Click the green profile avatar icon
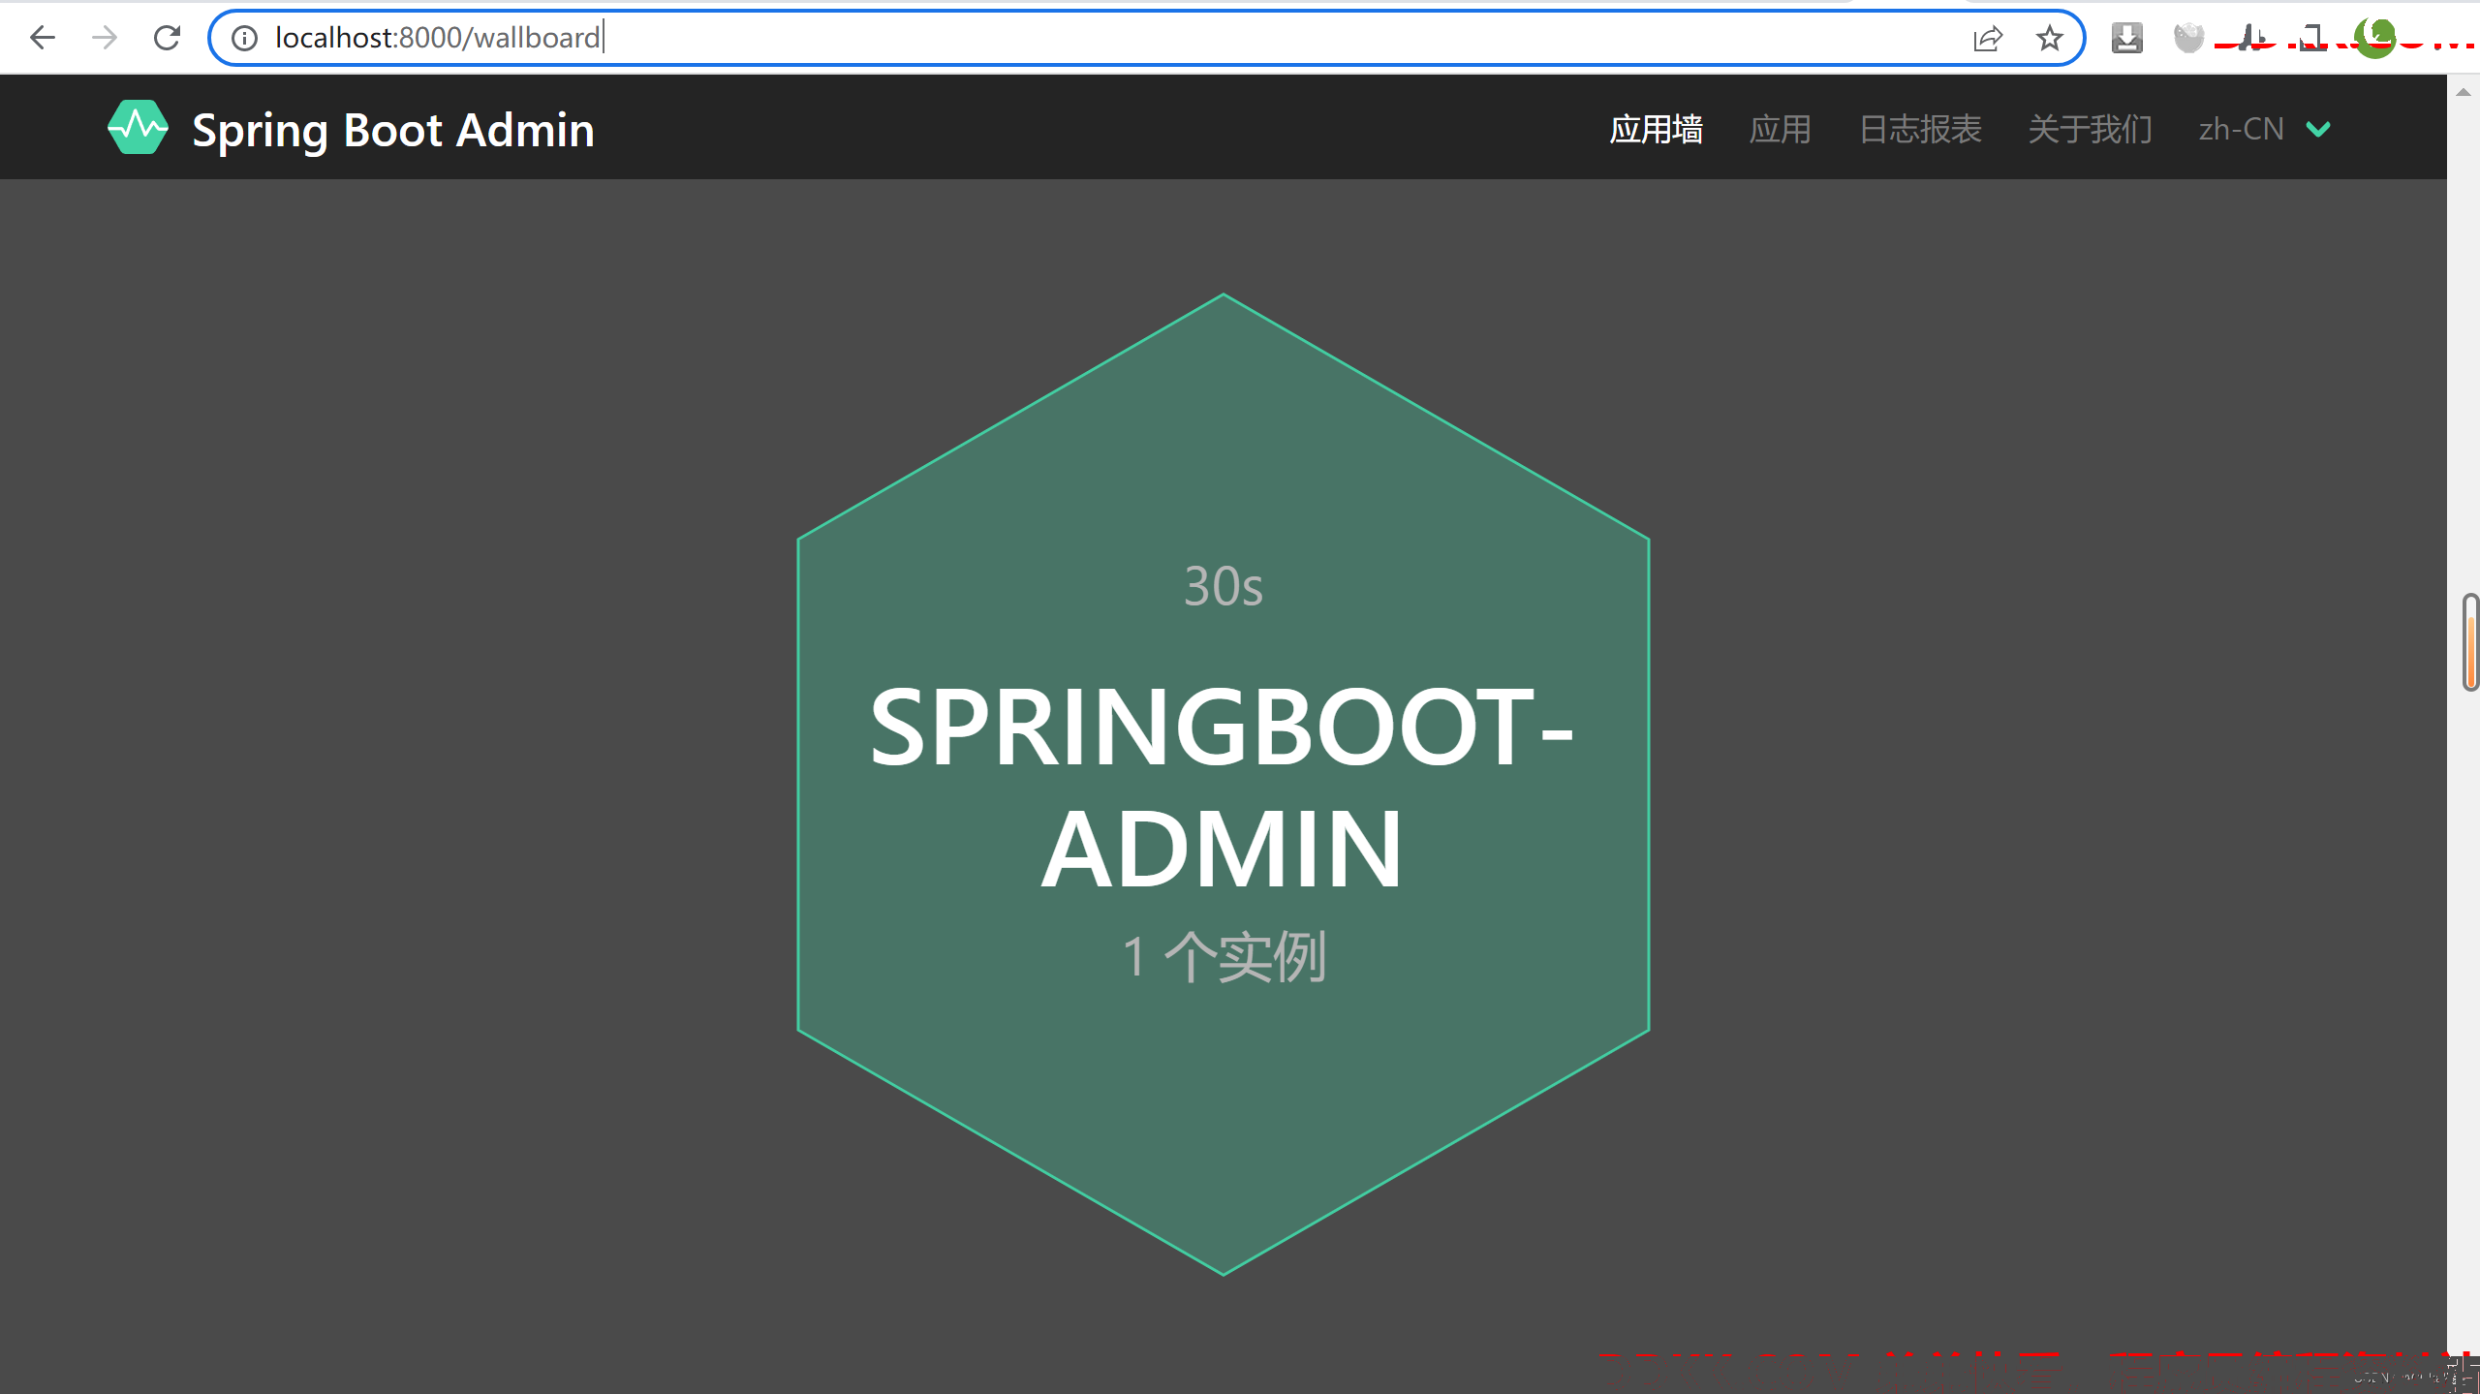 click(x=2374, y=38)
